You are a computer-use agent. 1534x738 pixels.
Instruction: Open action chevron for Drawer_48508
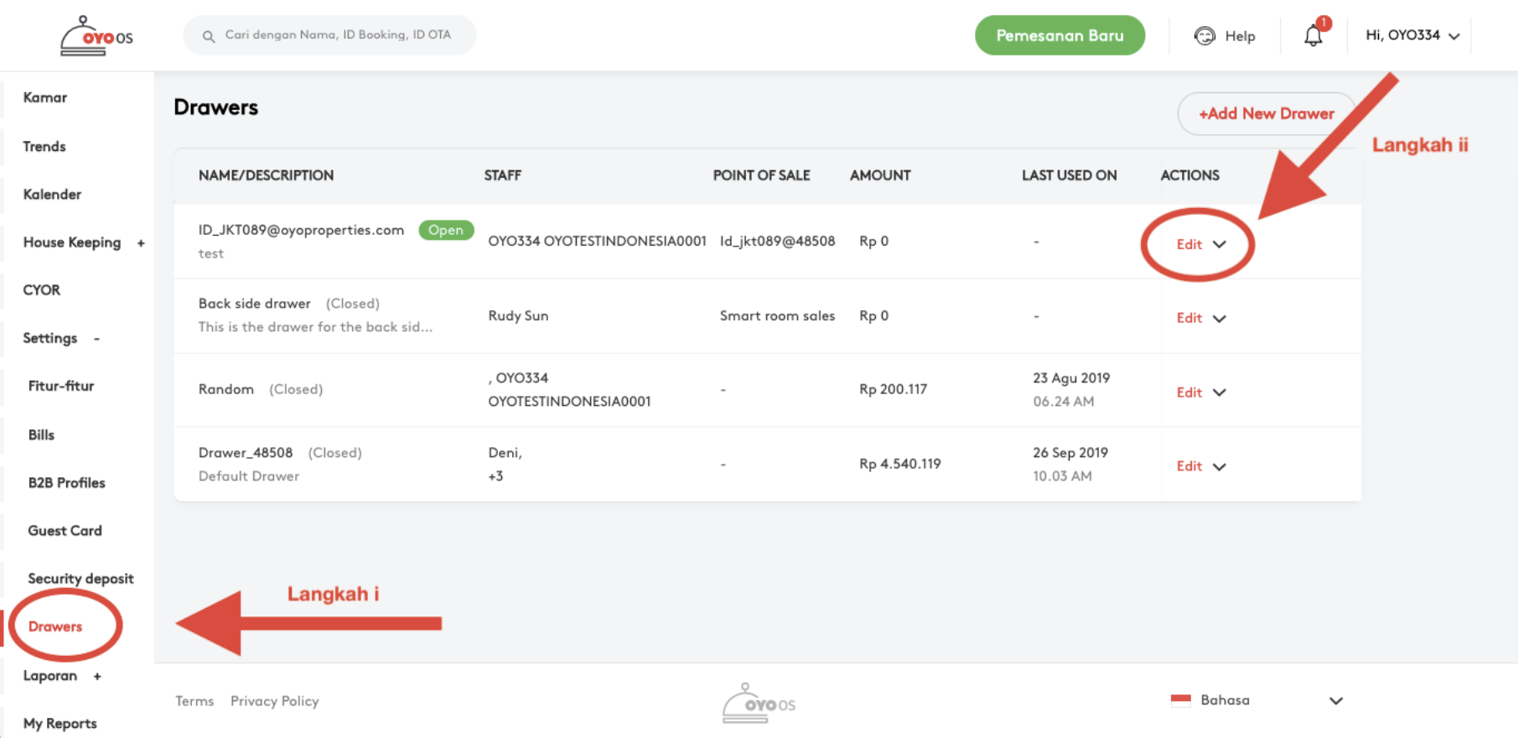point(1220,467)
